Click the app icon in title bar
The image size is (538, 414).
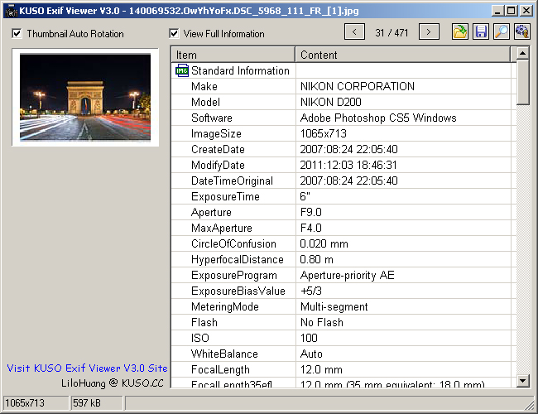pos(9,10)
